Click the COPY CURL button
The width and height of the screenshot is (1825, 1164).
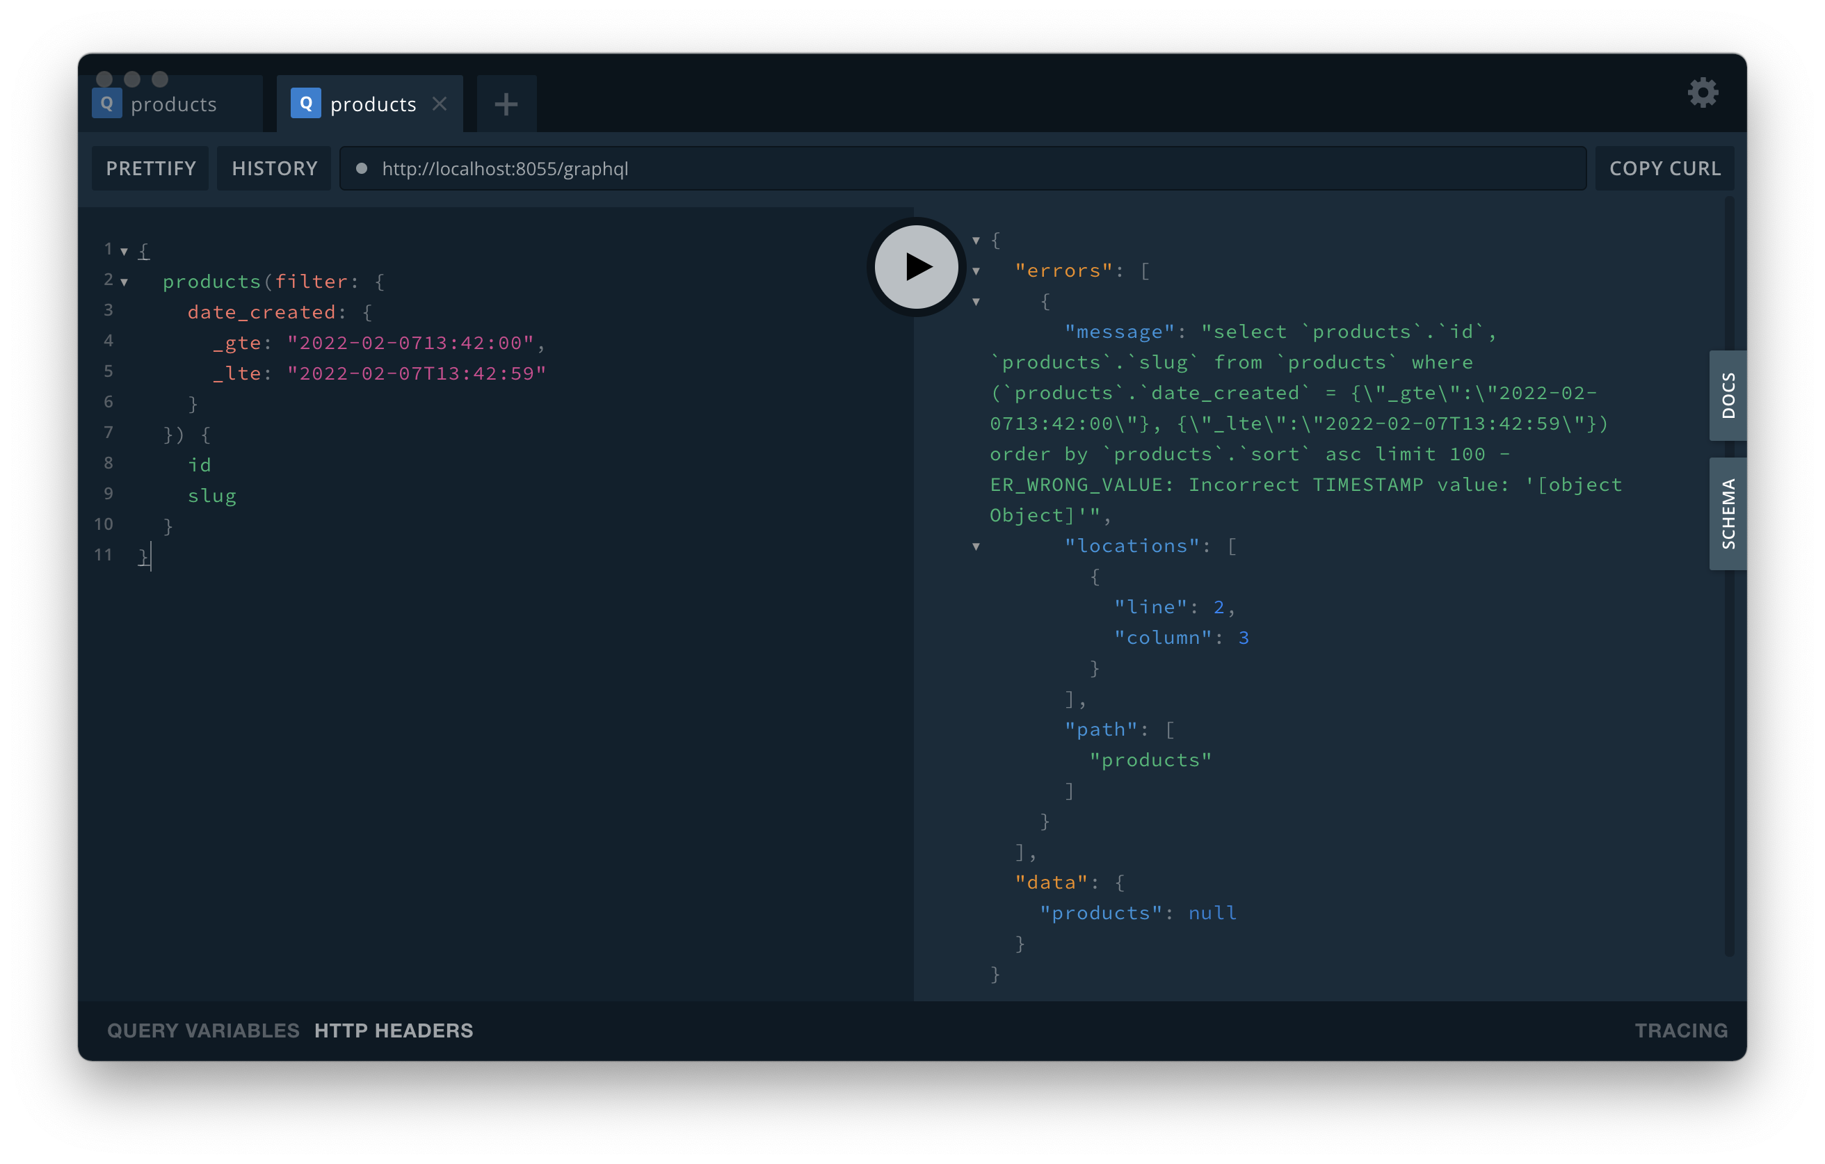click(1664, 168)
